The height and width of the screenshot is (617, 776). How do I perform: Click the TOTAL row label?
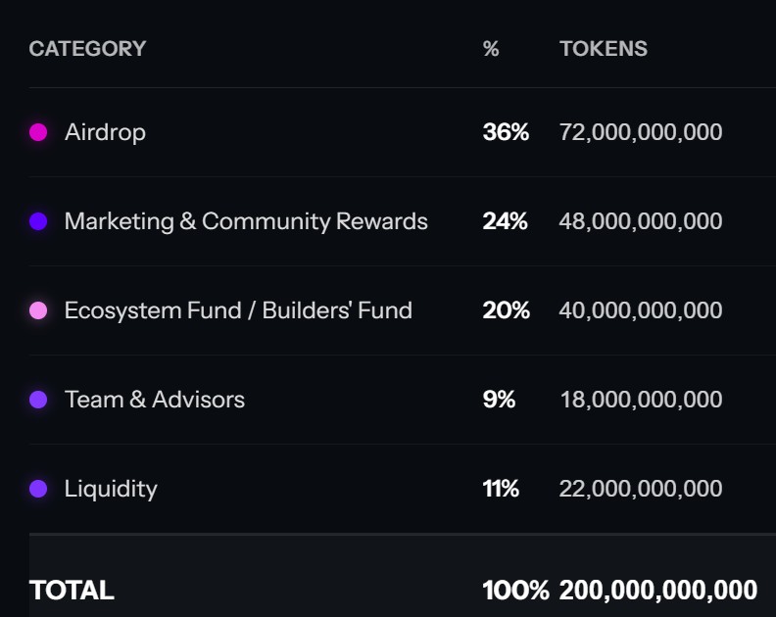[x=72, y=591]
